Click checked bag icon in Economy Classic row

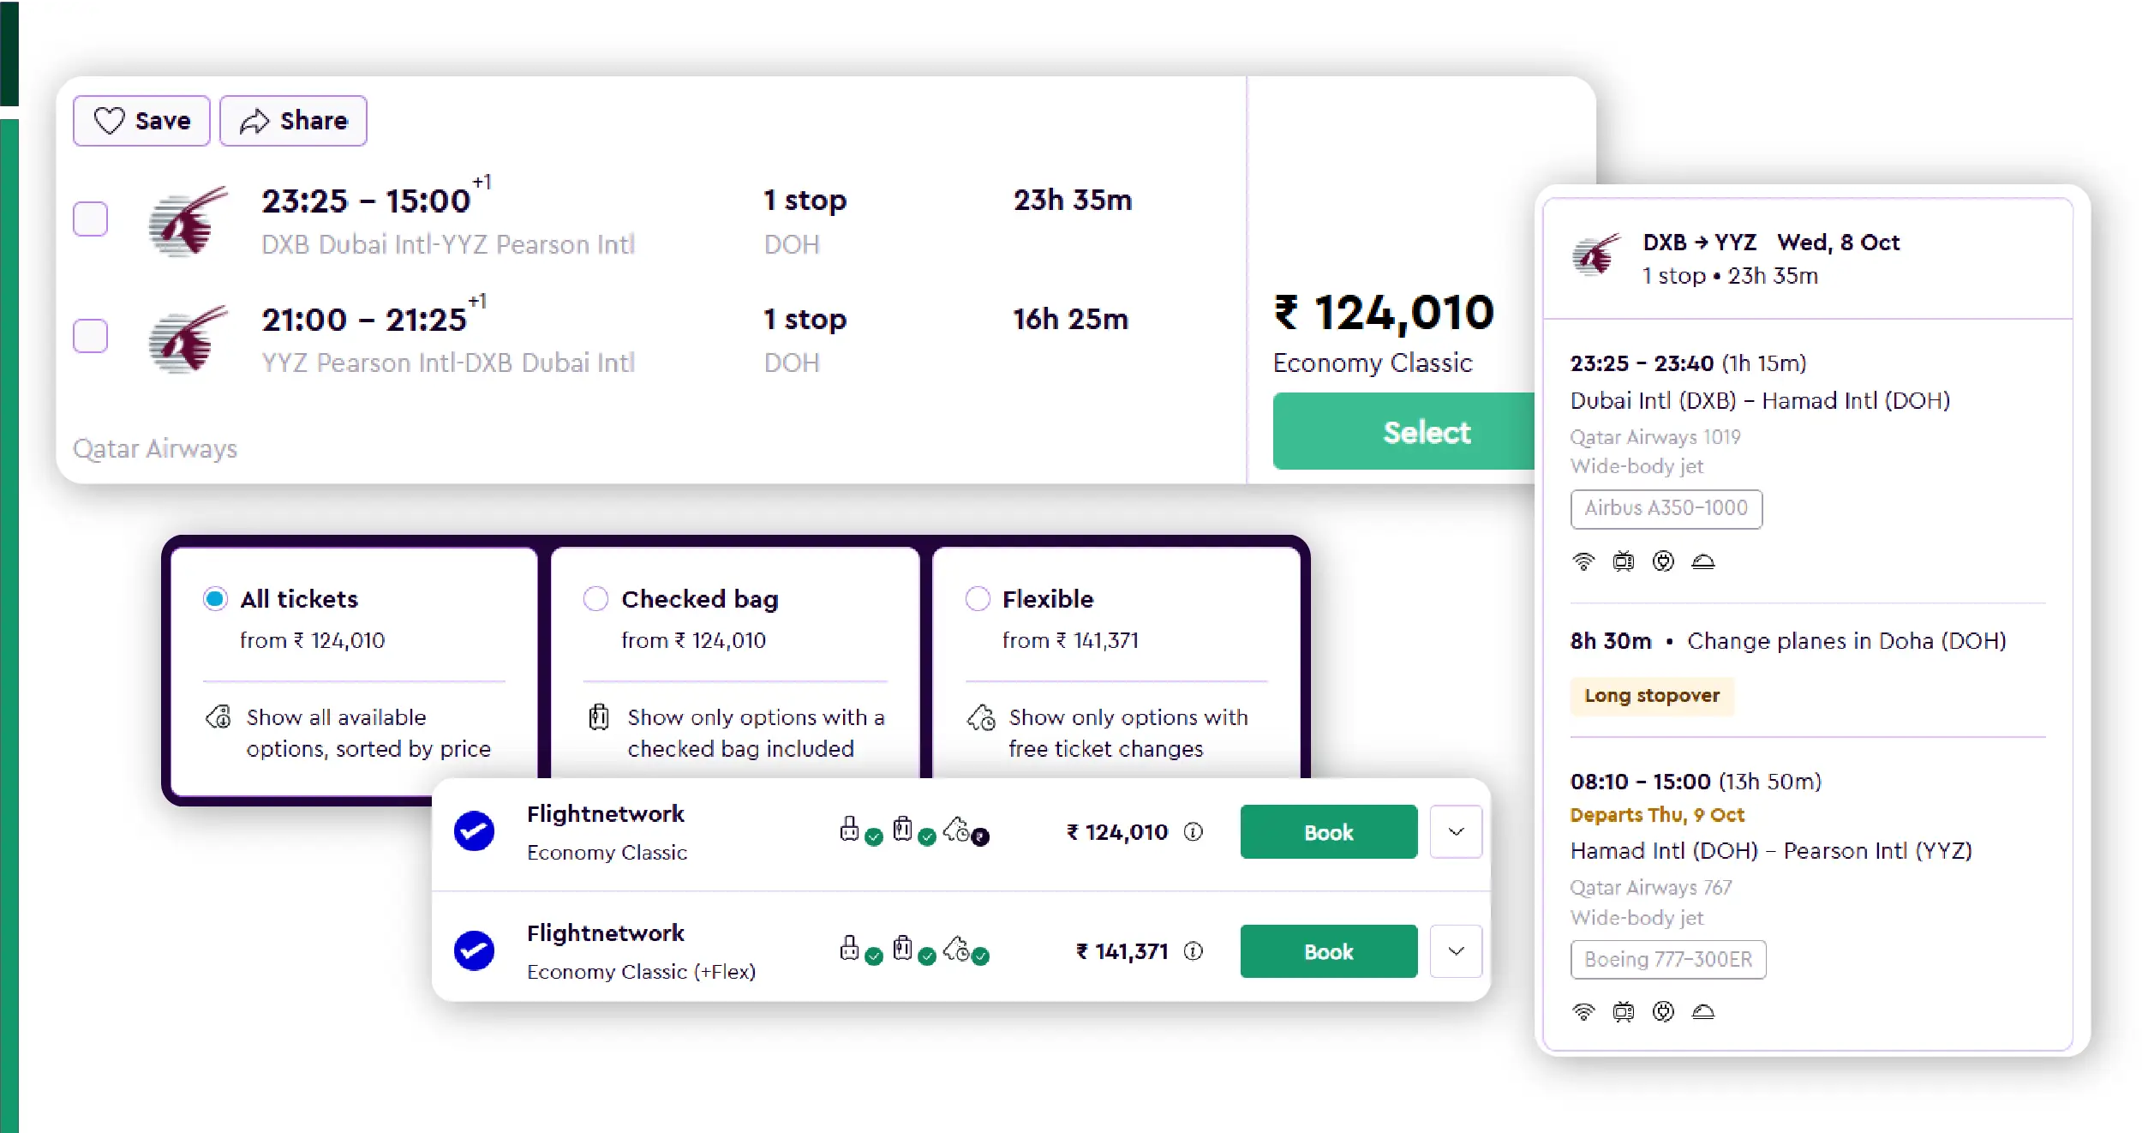[903, 830]
